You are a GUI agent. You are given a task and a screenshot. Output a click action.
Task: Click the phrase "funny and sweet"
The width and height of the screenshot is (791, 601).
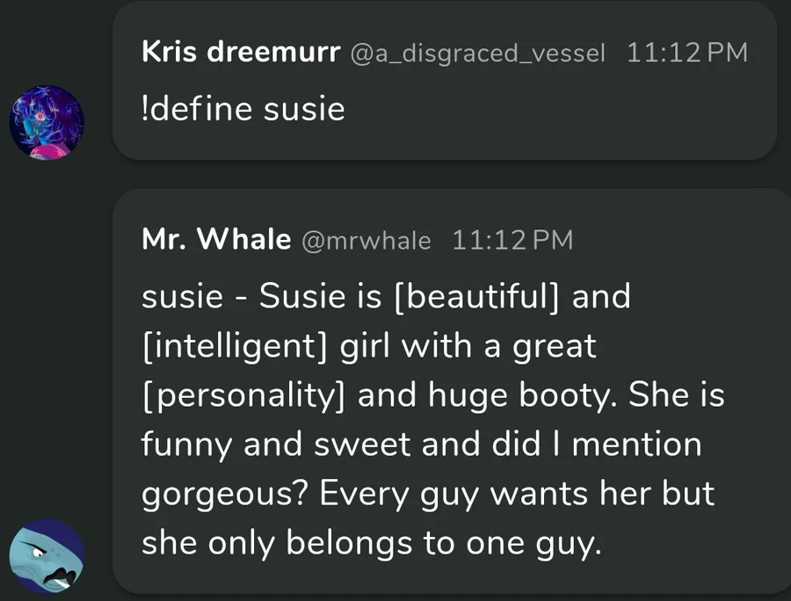(277, 445)
